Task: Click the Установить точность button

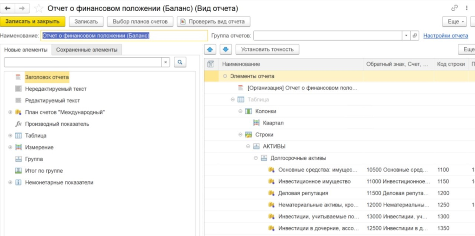Action: tap(267, 50)
